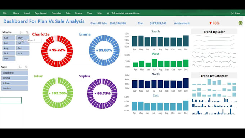The image size is (245, 138).
Task: Click the Trend By Saler header
Action: pyautogui.click(x=214, y=32)
